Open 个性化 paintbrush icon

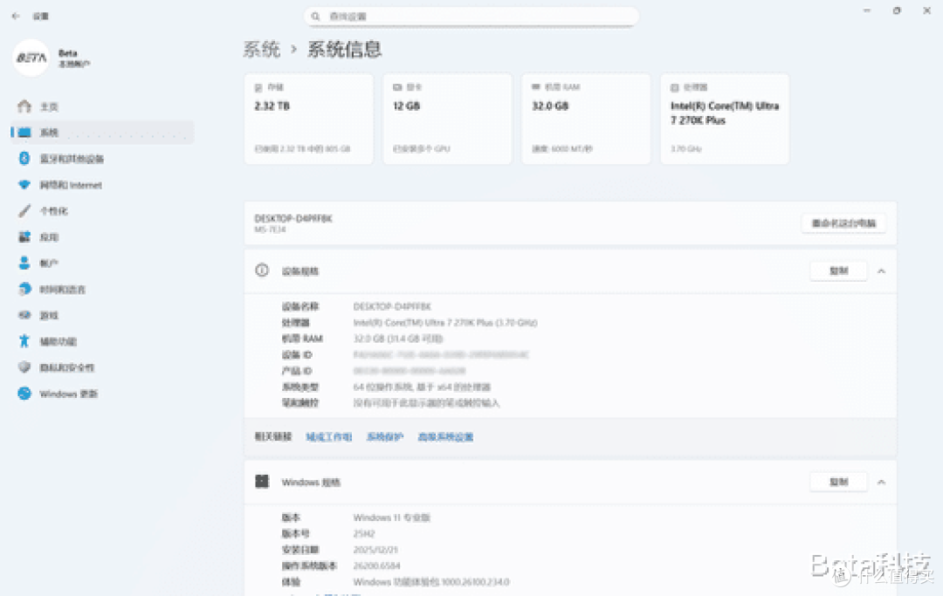24,211
